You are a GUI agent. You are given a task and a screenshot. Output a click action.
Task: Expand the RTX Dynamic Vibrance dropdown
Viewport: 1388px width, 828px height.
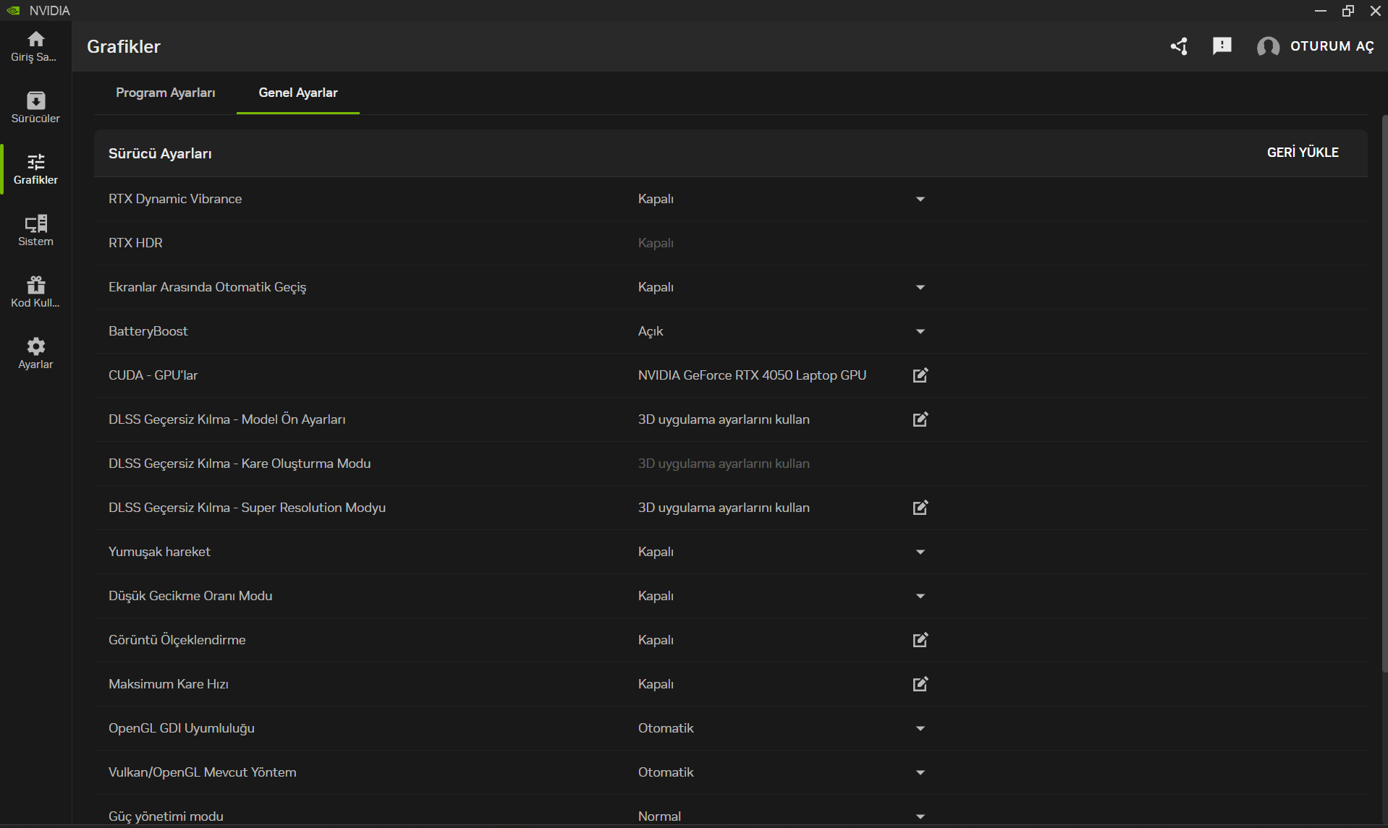coord(920,199)
